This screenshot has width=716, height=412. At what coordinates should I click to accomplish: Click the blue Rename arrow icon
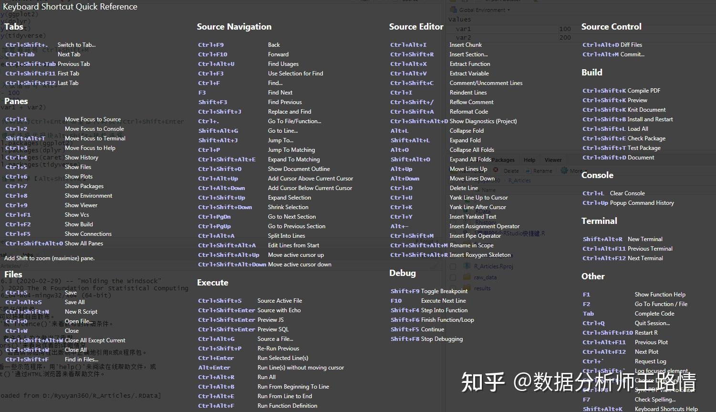point(527,170)
